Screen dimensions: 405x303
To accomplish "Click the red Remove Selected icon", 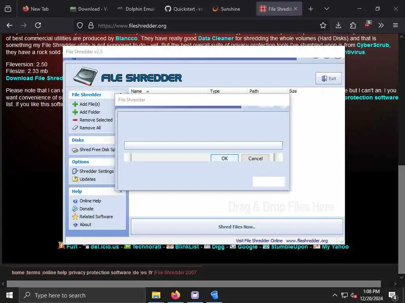I will click(x=75, y=120).
